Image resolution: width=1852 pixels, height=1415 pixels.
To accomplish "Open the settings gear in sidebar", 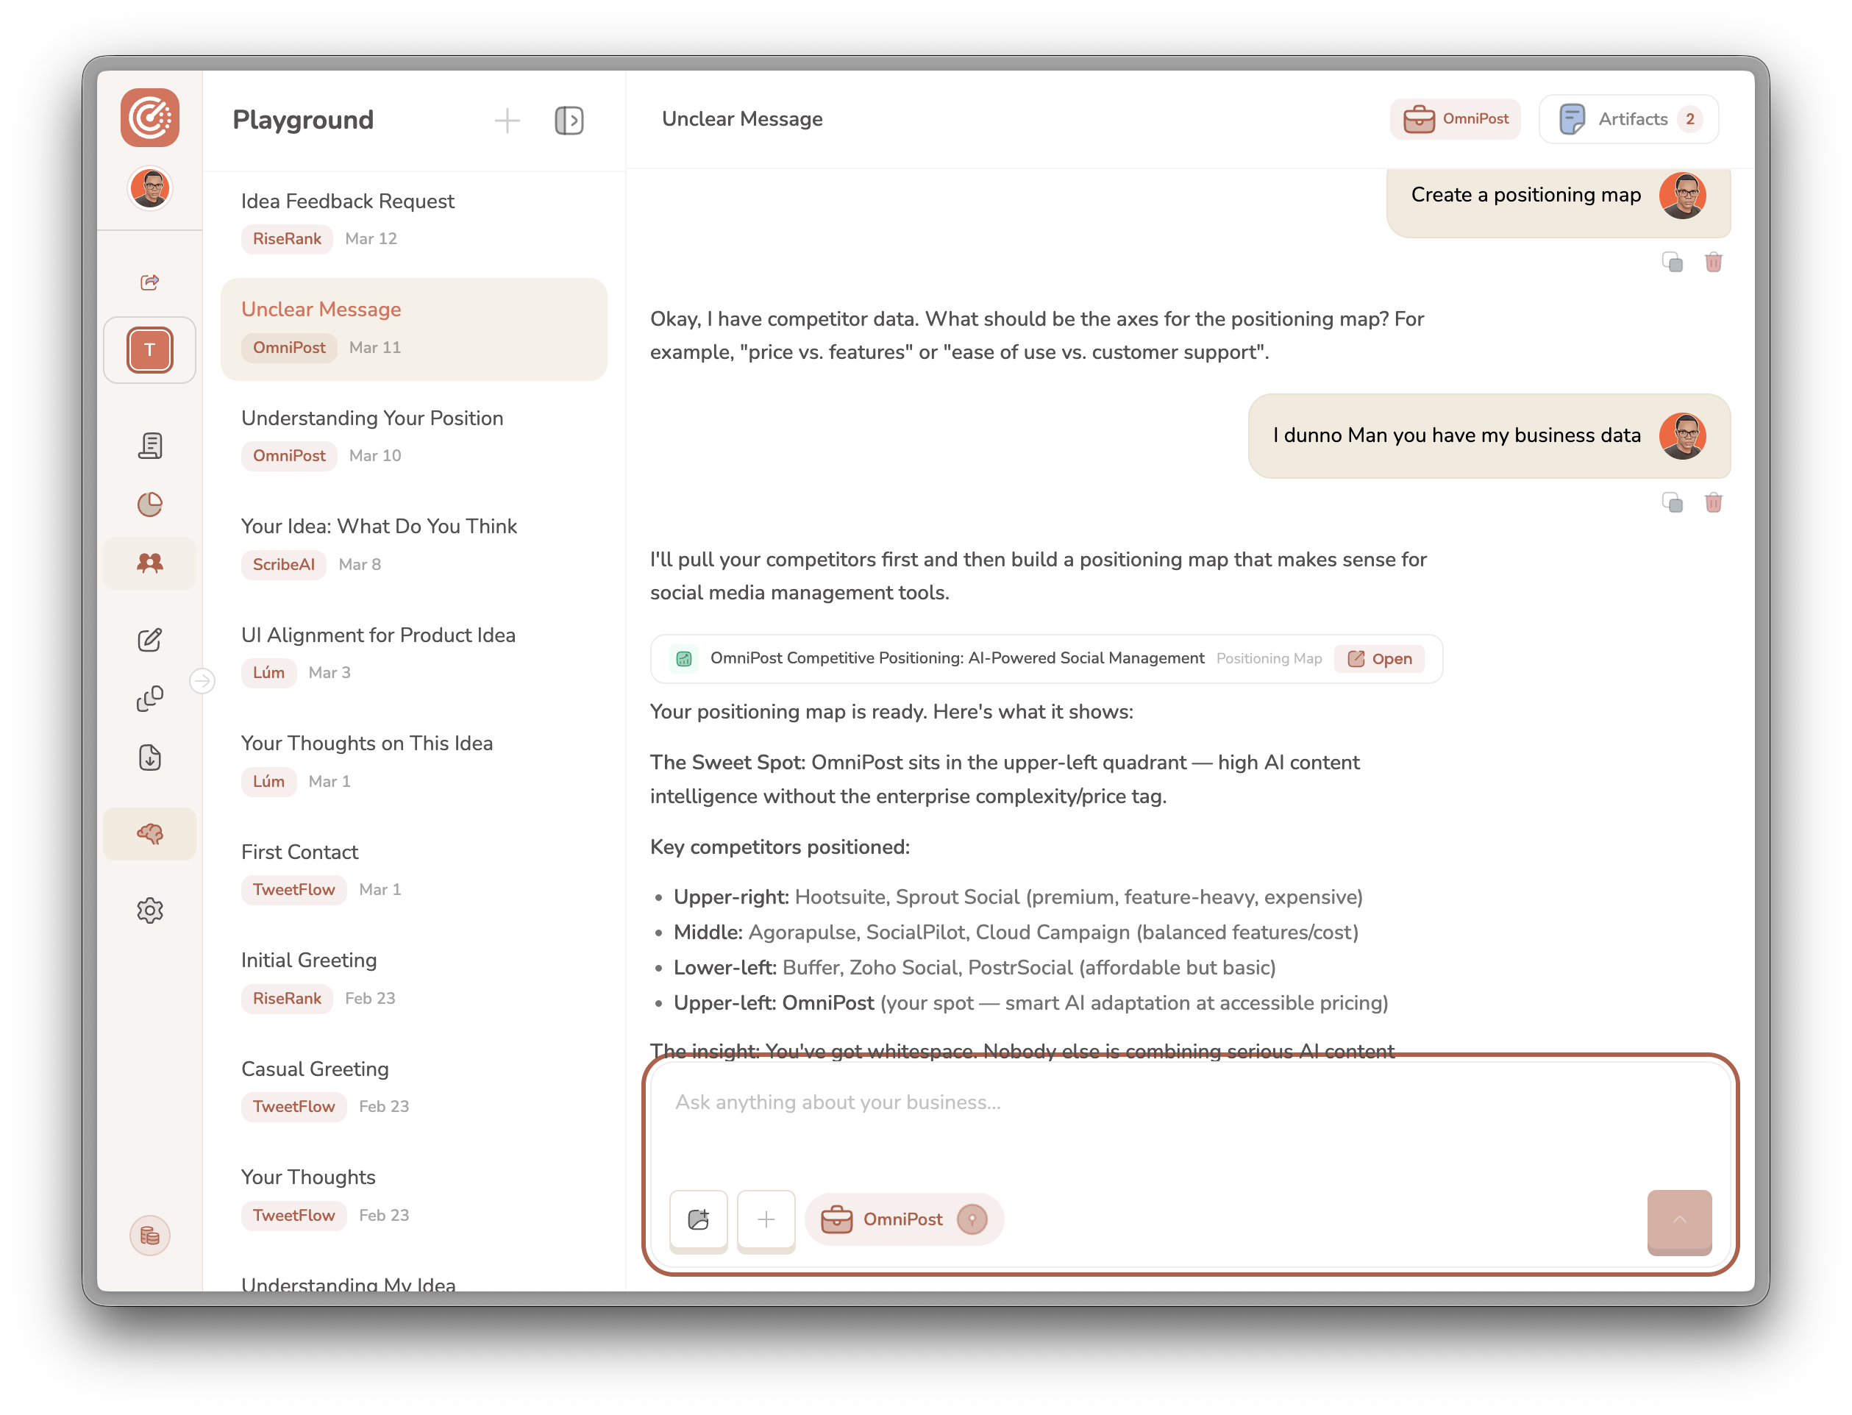I will (x=150, y=910).
